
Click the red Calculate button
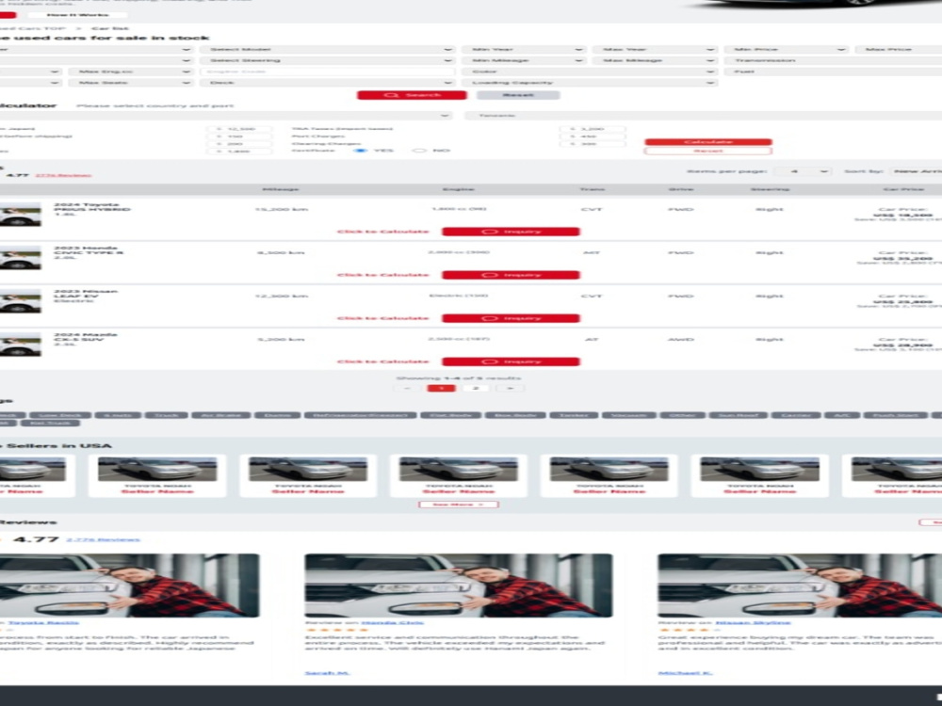[708, 142]
